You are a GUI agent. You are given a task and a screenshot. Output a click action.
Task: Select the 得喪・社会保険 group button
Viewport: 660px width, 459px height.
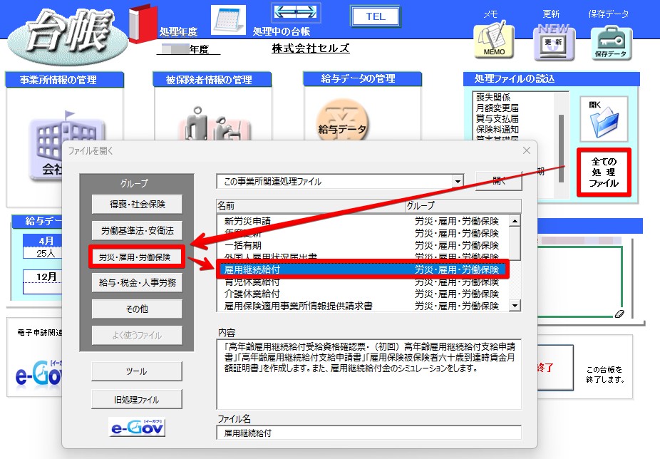coord(138,205)
